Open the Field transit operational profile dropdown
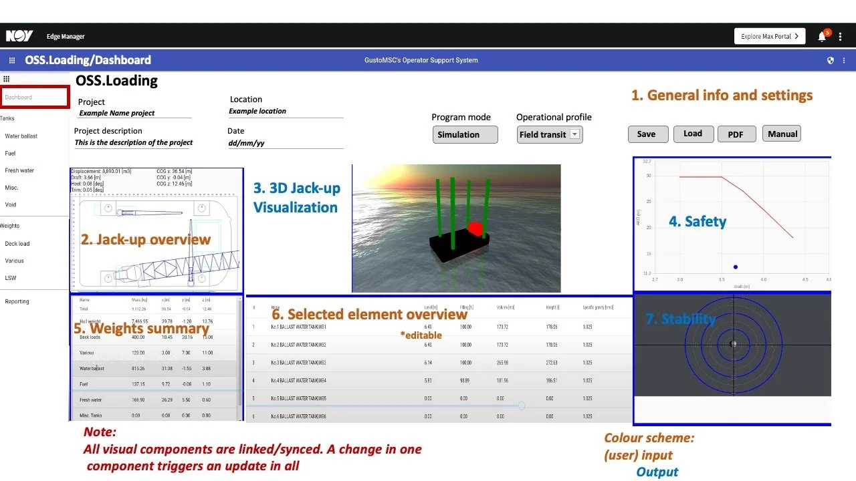The image size is (856, 481). coord(550,134)
